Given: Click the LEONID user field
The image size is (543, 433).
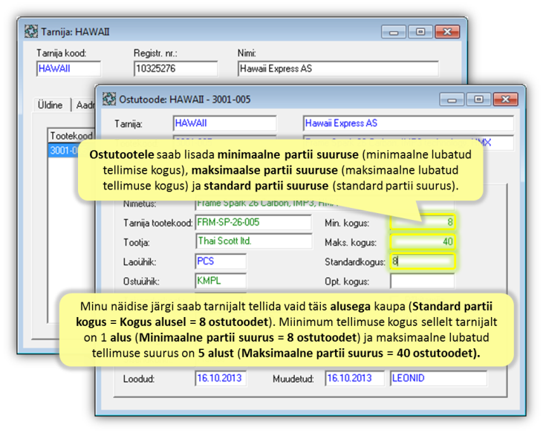Looking at the screenshot, I should tap(438, 378).
